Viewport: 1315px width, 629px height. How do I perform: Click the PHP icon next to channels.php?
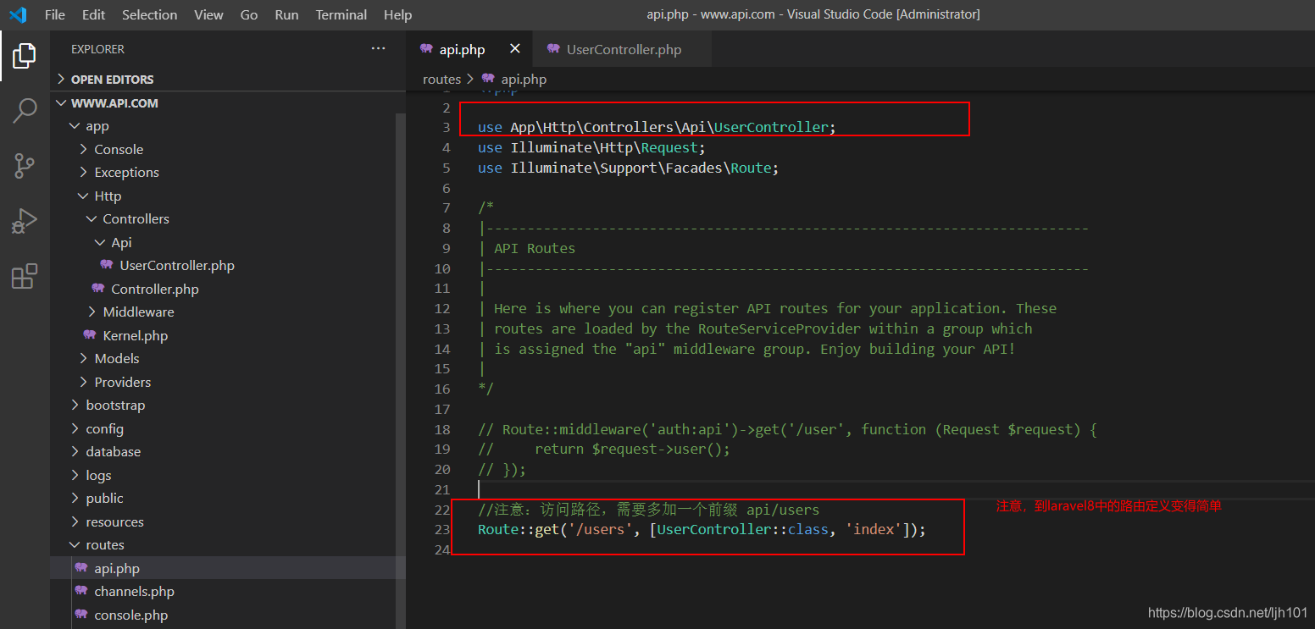[81, 591]
